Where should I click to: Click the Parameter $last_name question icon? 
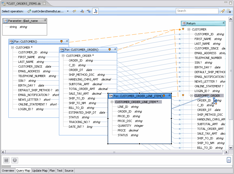pyautogui.click(x=6, y=21)
